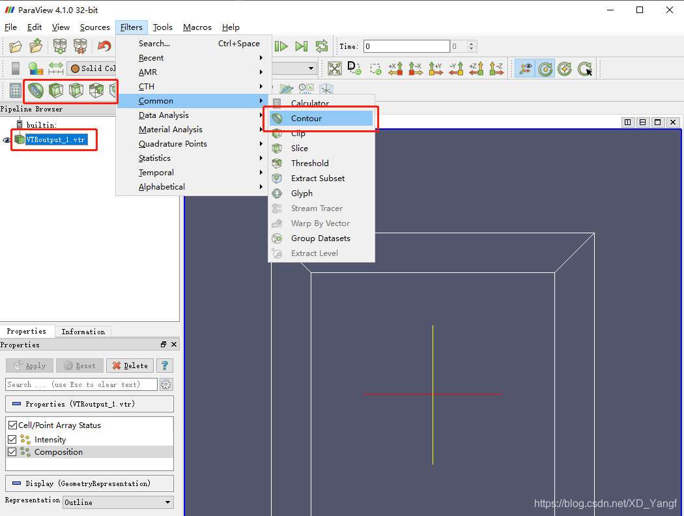This screenshot has width=684, height=516.
Task: Toggle the Cell/Point Array Status checkbox
Action: [12, 425]
